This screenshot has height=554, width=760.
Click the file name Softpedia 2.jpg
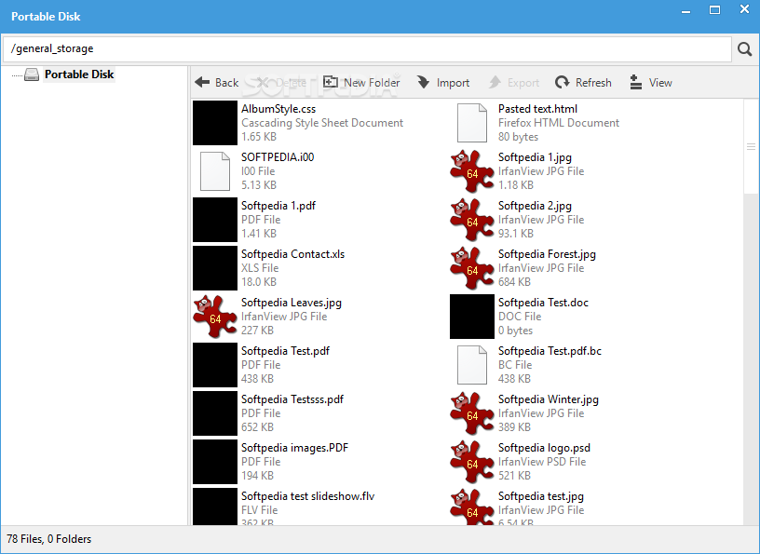pos(535,206)
